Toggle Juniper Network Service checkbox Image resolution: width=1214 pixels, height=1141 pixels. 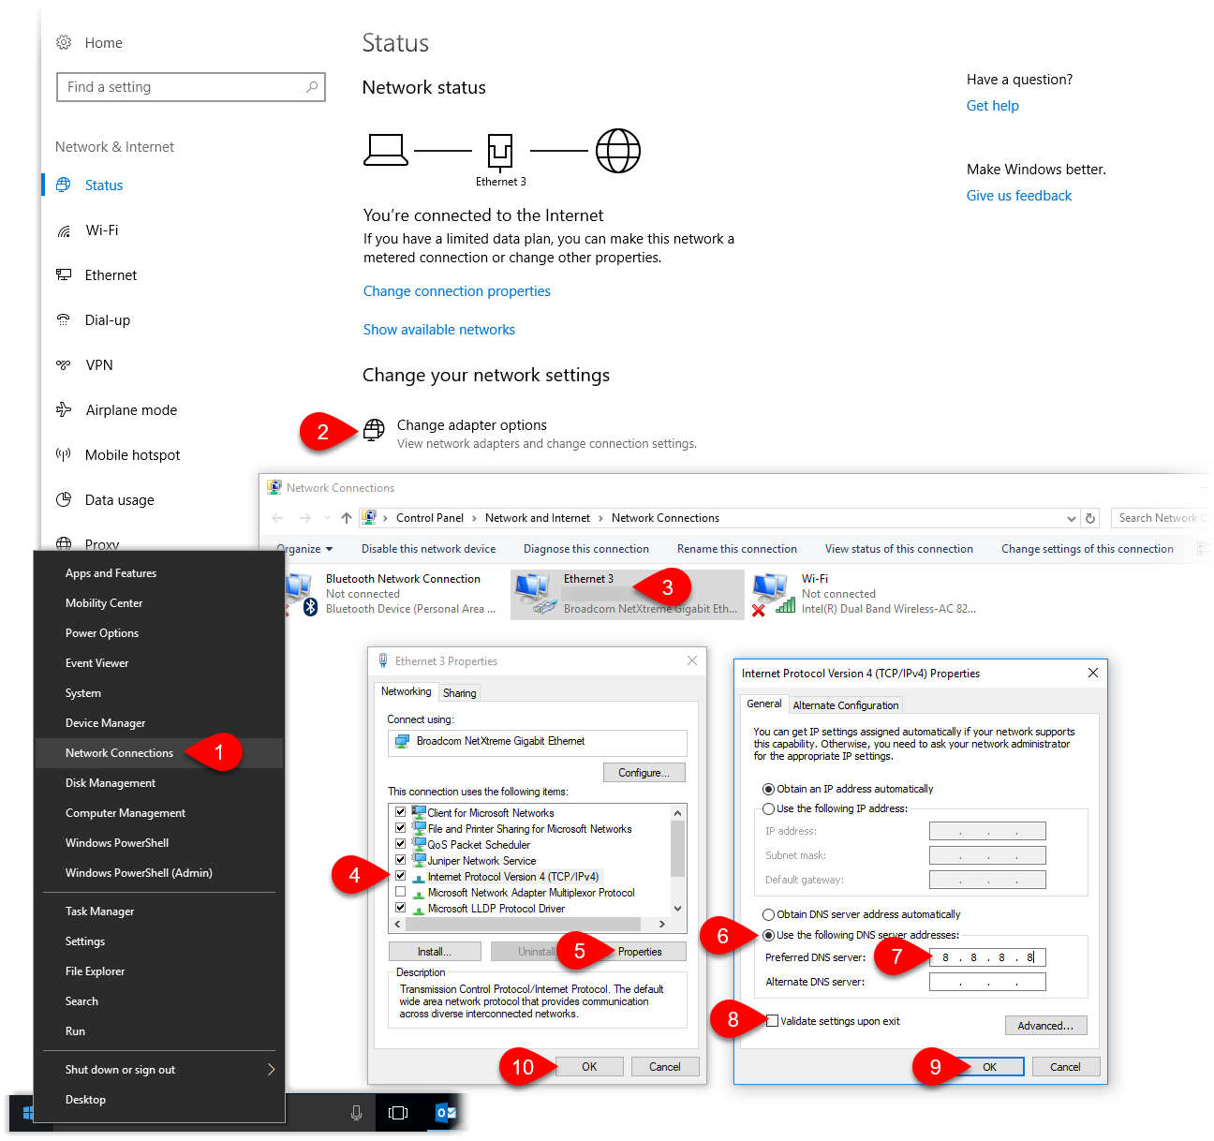click(401, 860)
